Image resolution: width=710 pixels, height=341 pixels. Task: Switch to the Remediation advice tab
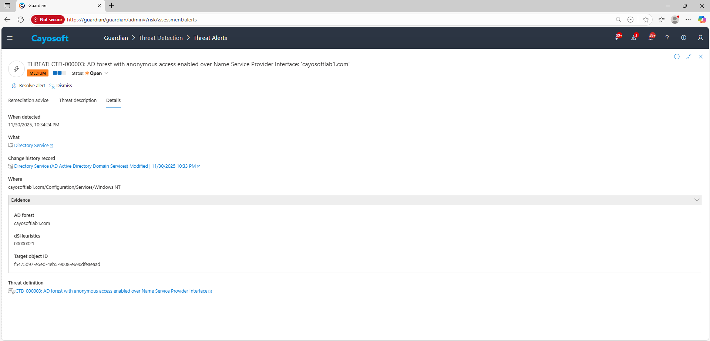[28, 100]
